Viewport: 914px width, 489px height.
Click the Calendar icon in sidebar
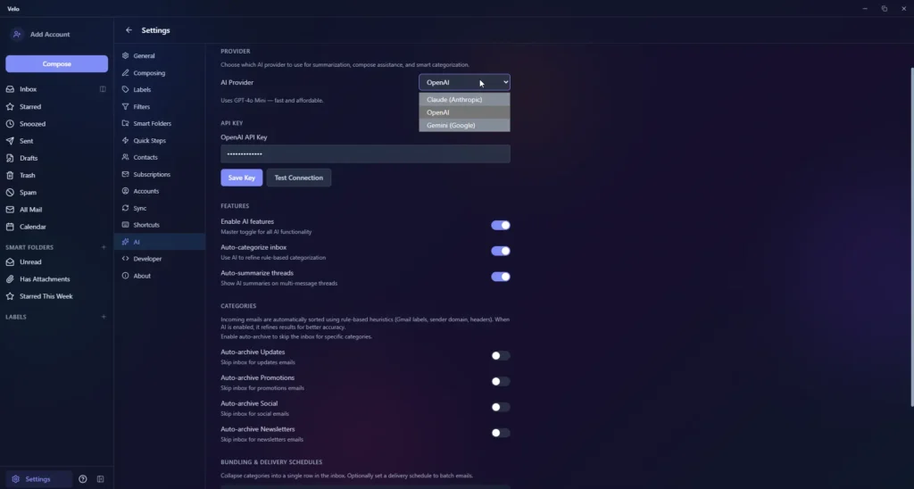point(10,227)
